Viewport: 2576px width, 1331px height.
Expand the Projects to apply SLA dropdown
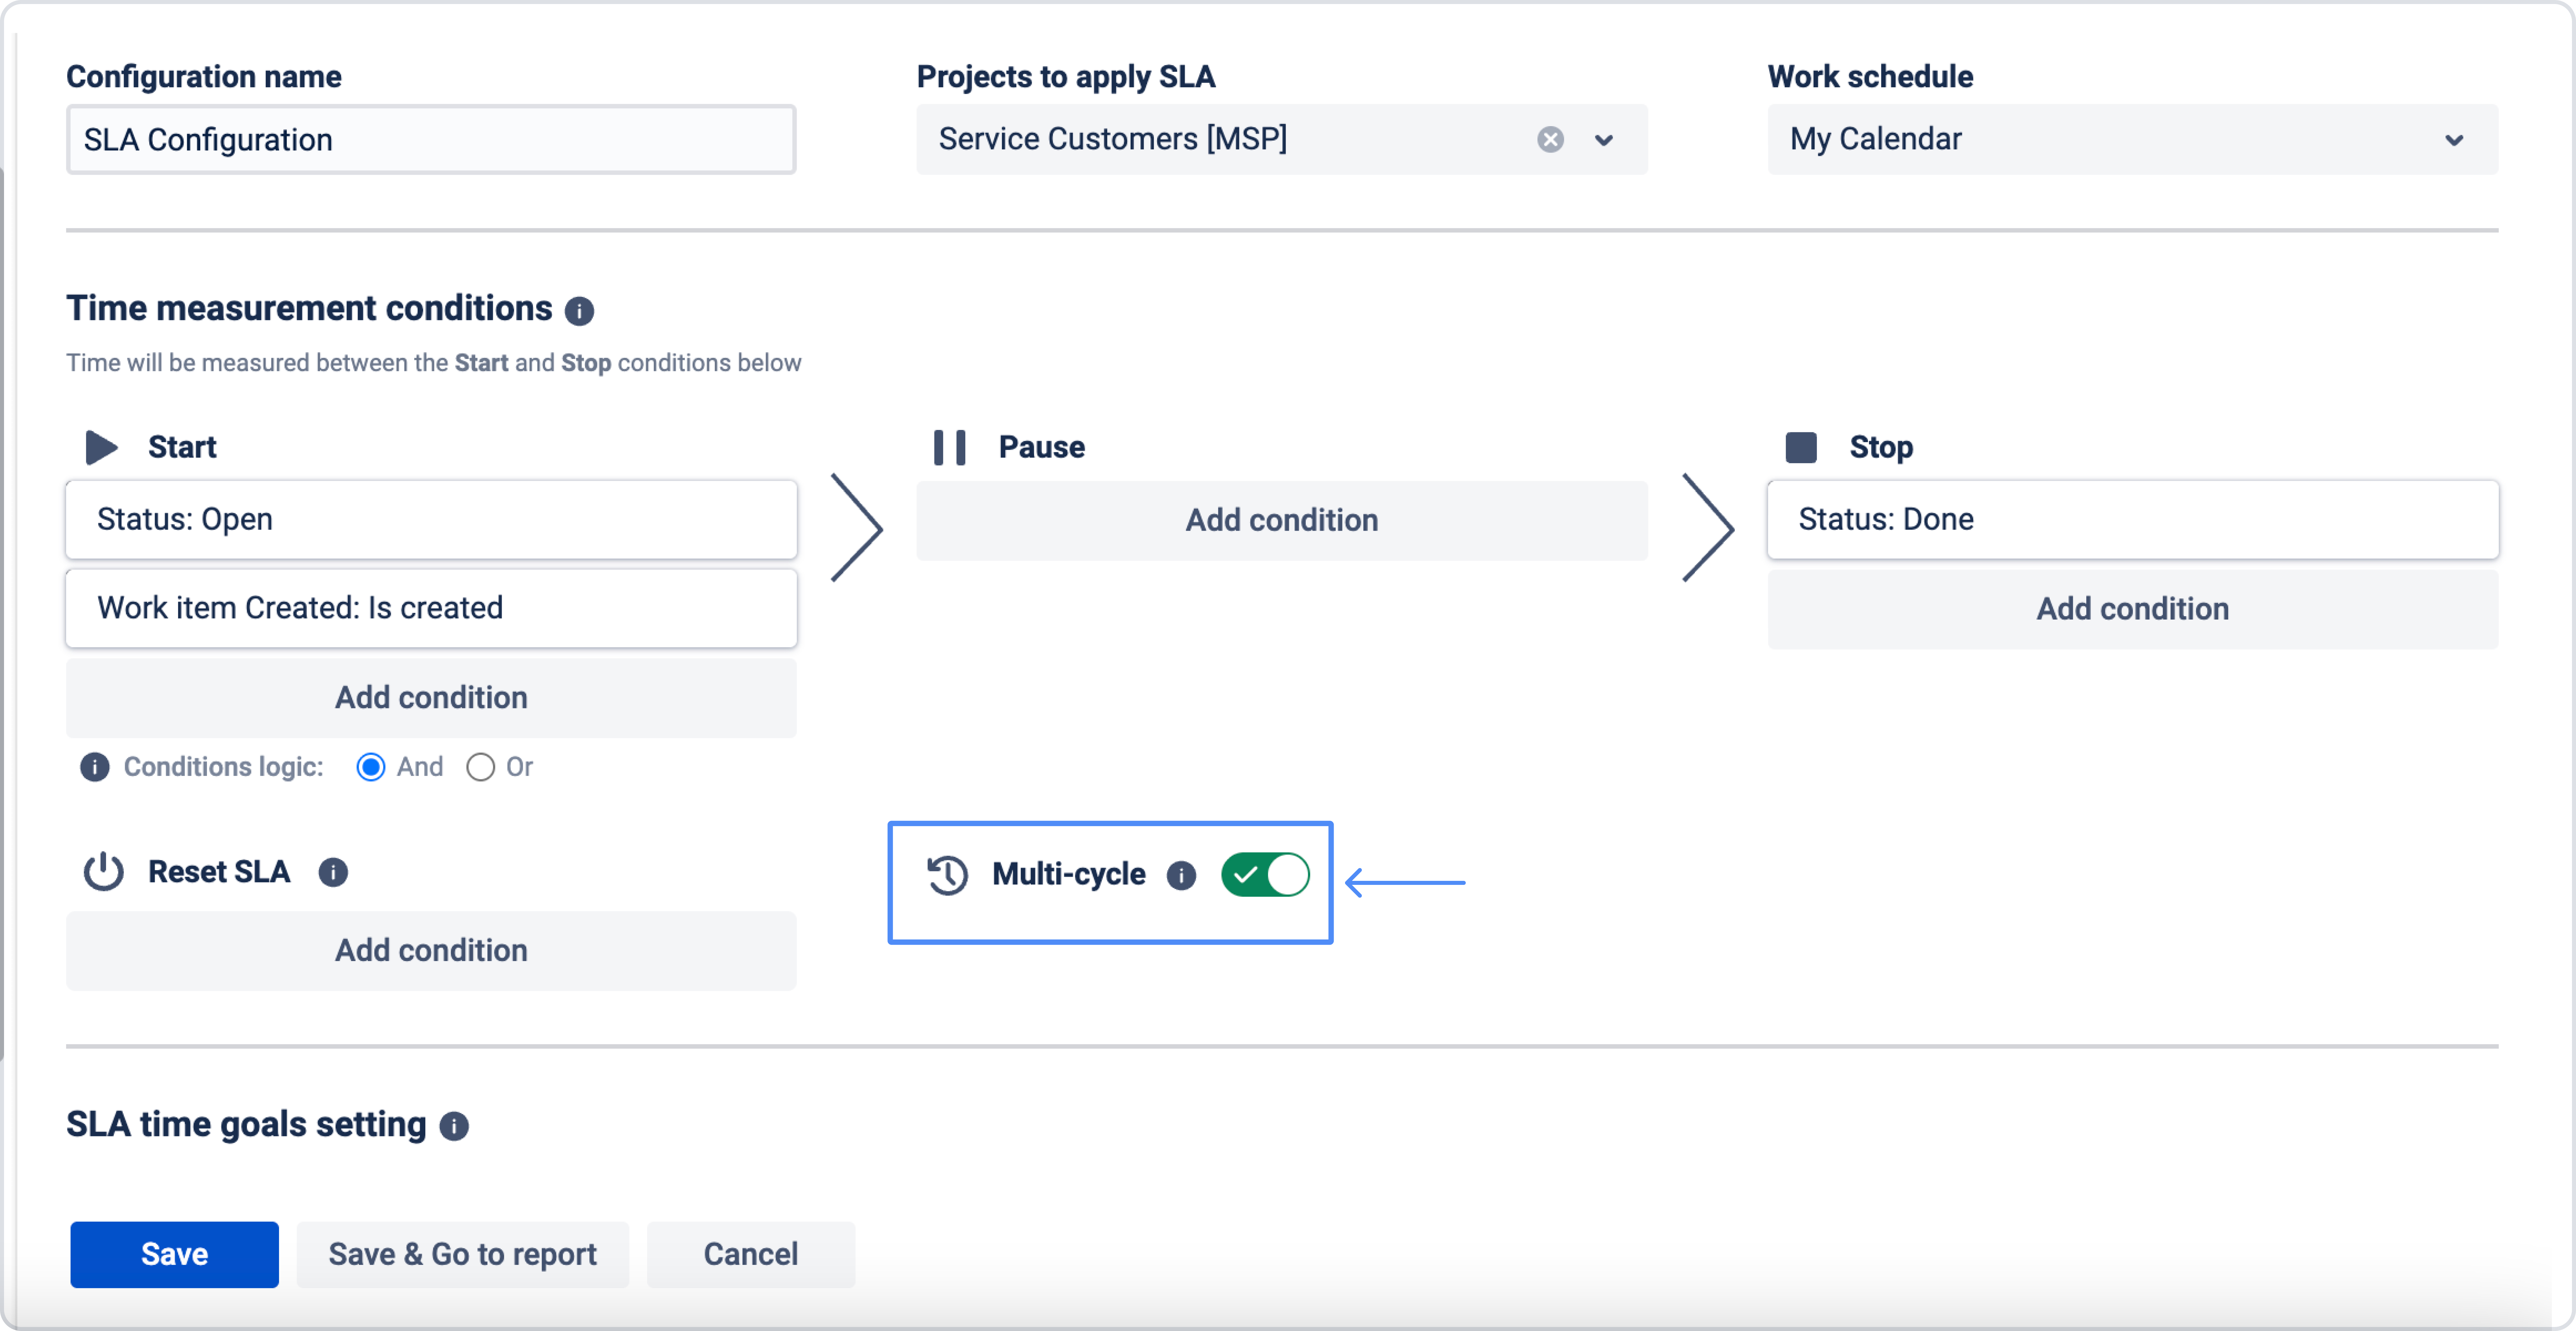[x=1604, y=139]
